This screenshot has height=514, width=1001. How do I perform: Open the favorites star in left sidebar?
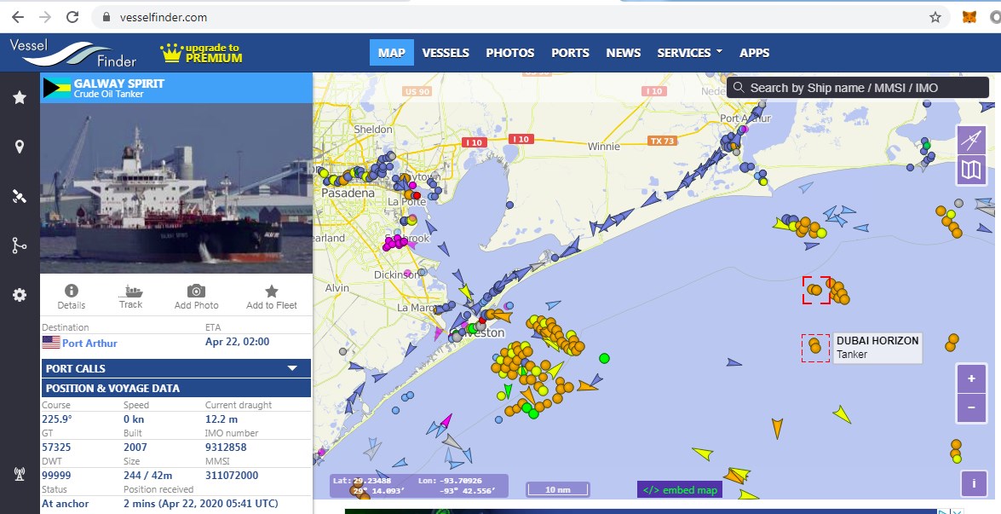pos(20,98)
